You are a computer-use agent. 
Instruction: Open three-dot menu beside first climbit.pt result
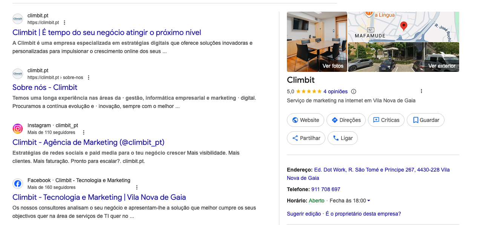pos(64,23)
